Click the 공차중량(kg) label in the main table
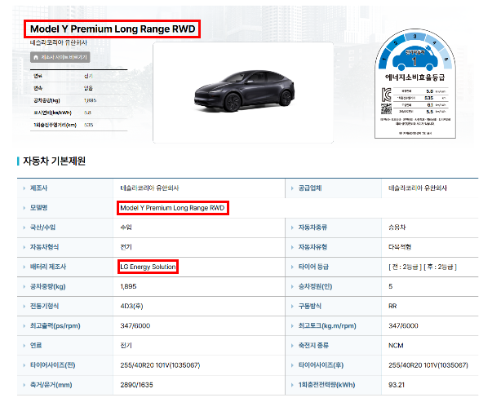492x411 pixels. (47, 286)
